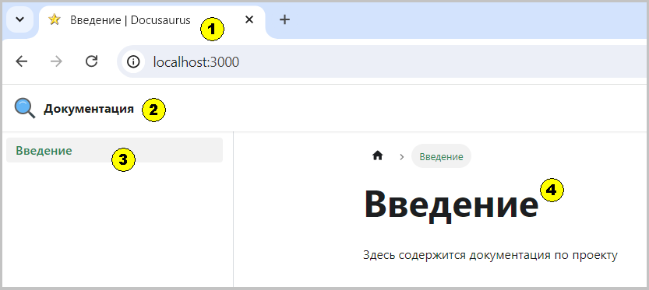Viewport: 649px width, 290px height.
Task: Select Введение in the sidebar
Action: point(115,150)
